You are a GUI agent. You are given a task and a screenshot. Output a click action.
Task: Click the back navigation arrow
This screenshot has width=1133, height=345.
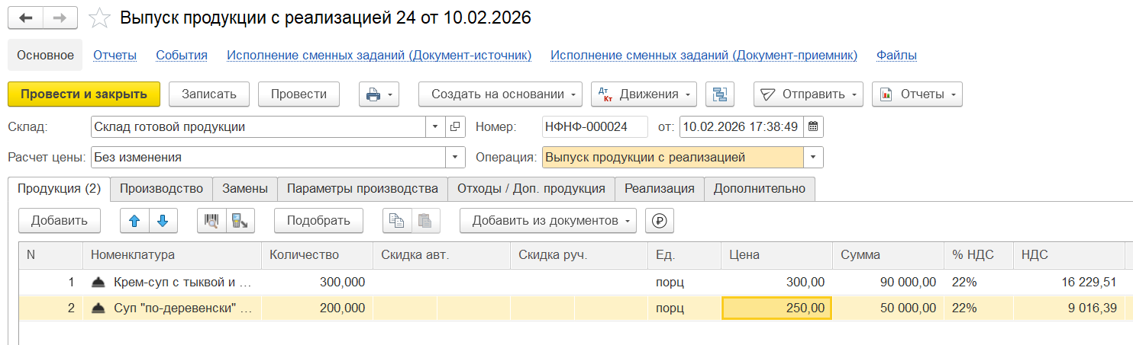(26, 18)
